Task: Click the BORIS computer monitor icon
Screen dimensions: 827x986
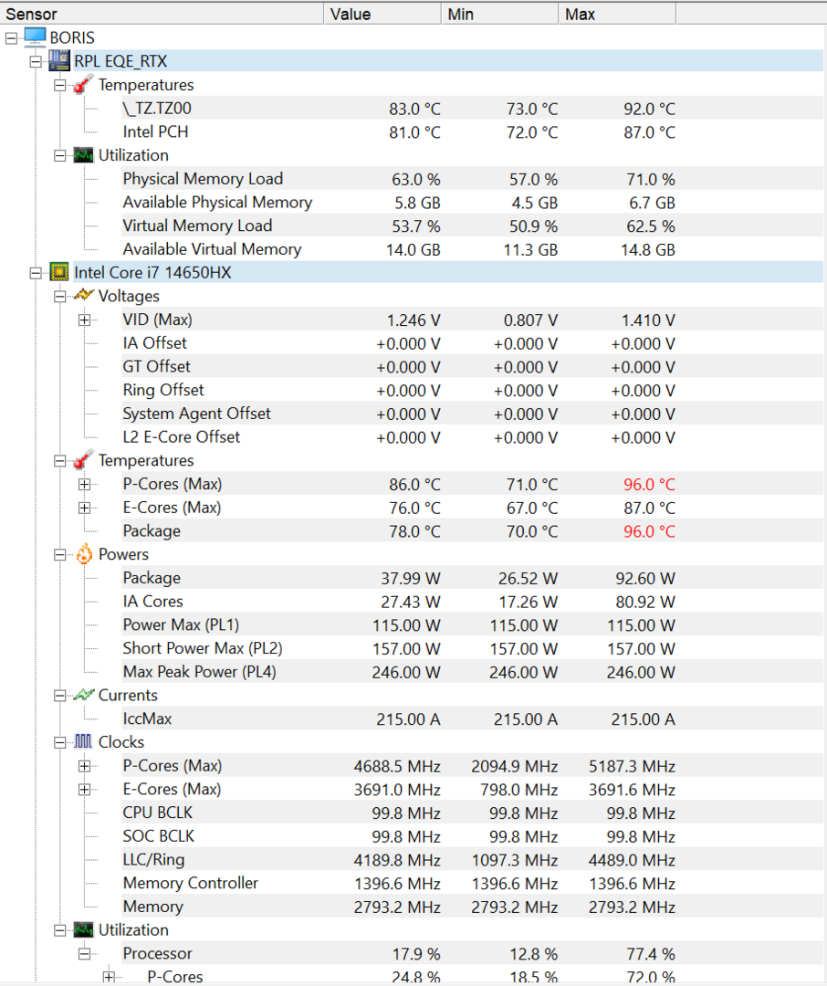Action: coord(35,37)
